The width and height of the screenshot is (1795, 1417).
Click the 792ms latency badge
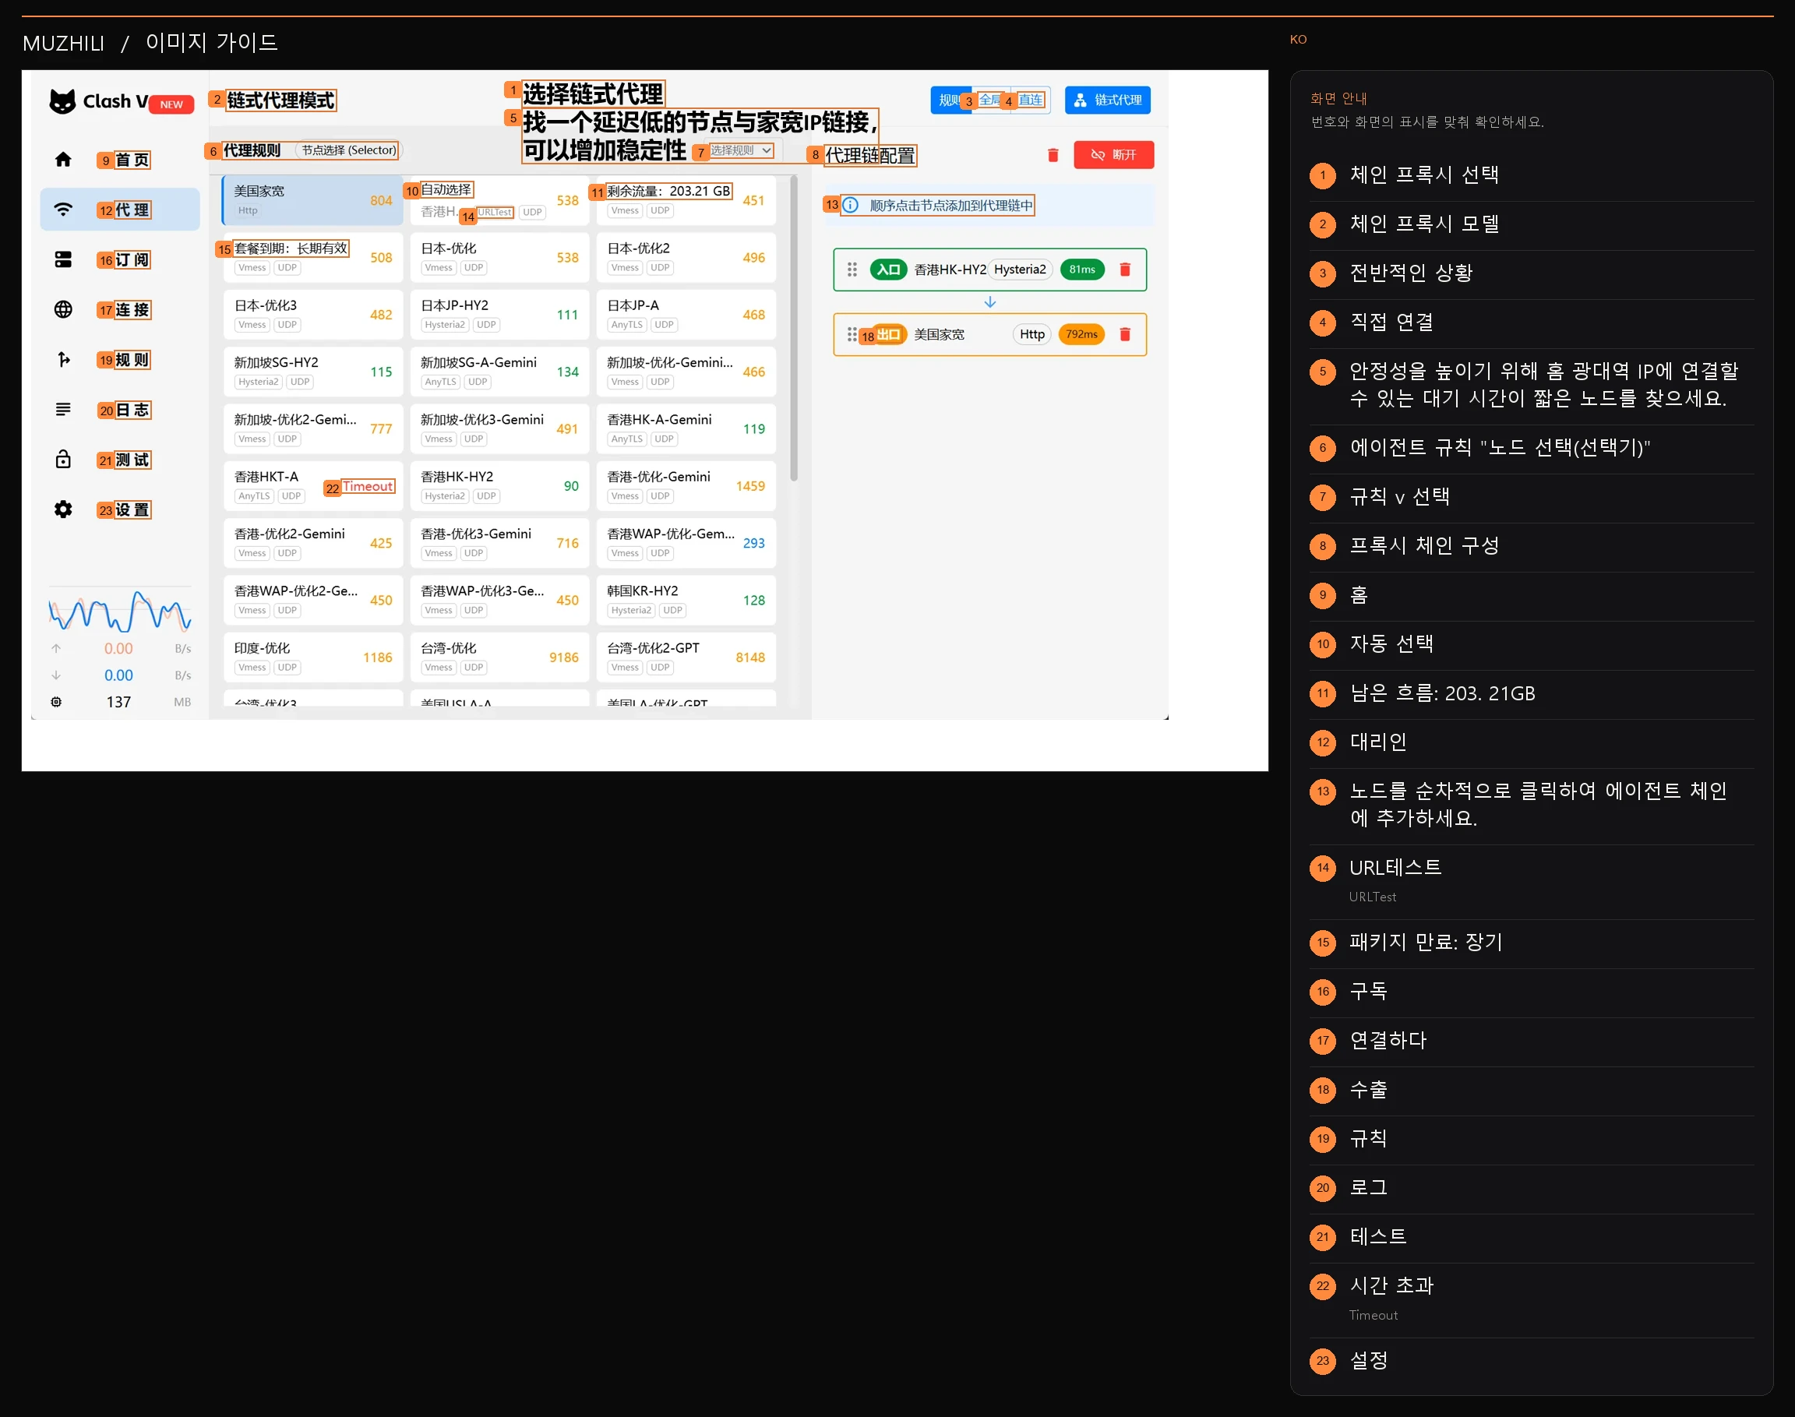pyautogui.click(x=1081, y=334)
